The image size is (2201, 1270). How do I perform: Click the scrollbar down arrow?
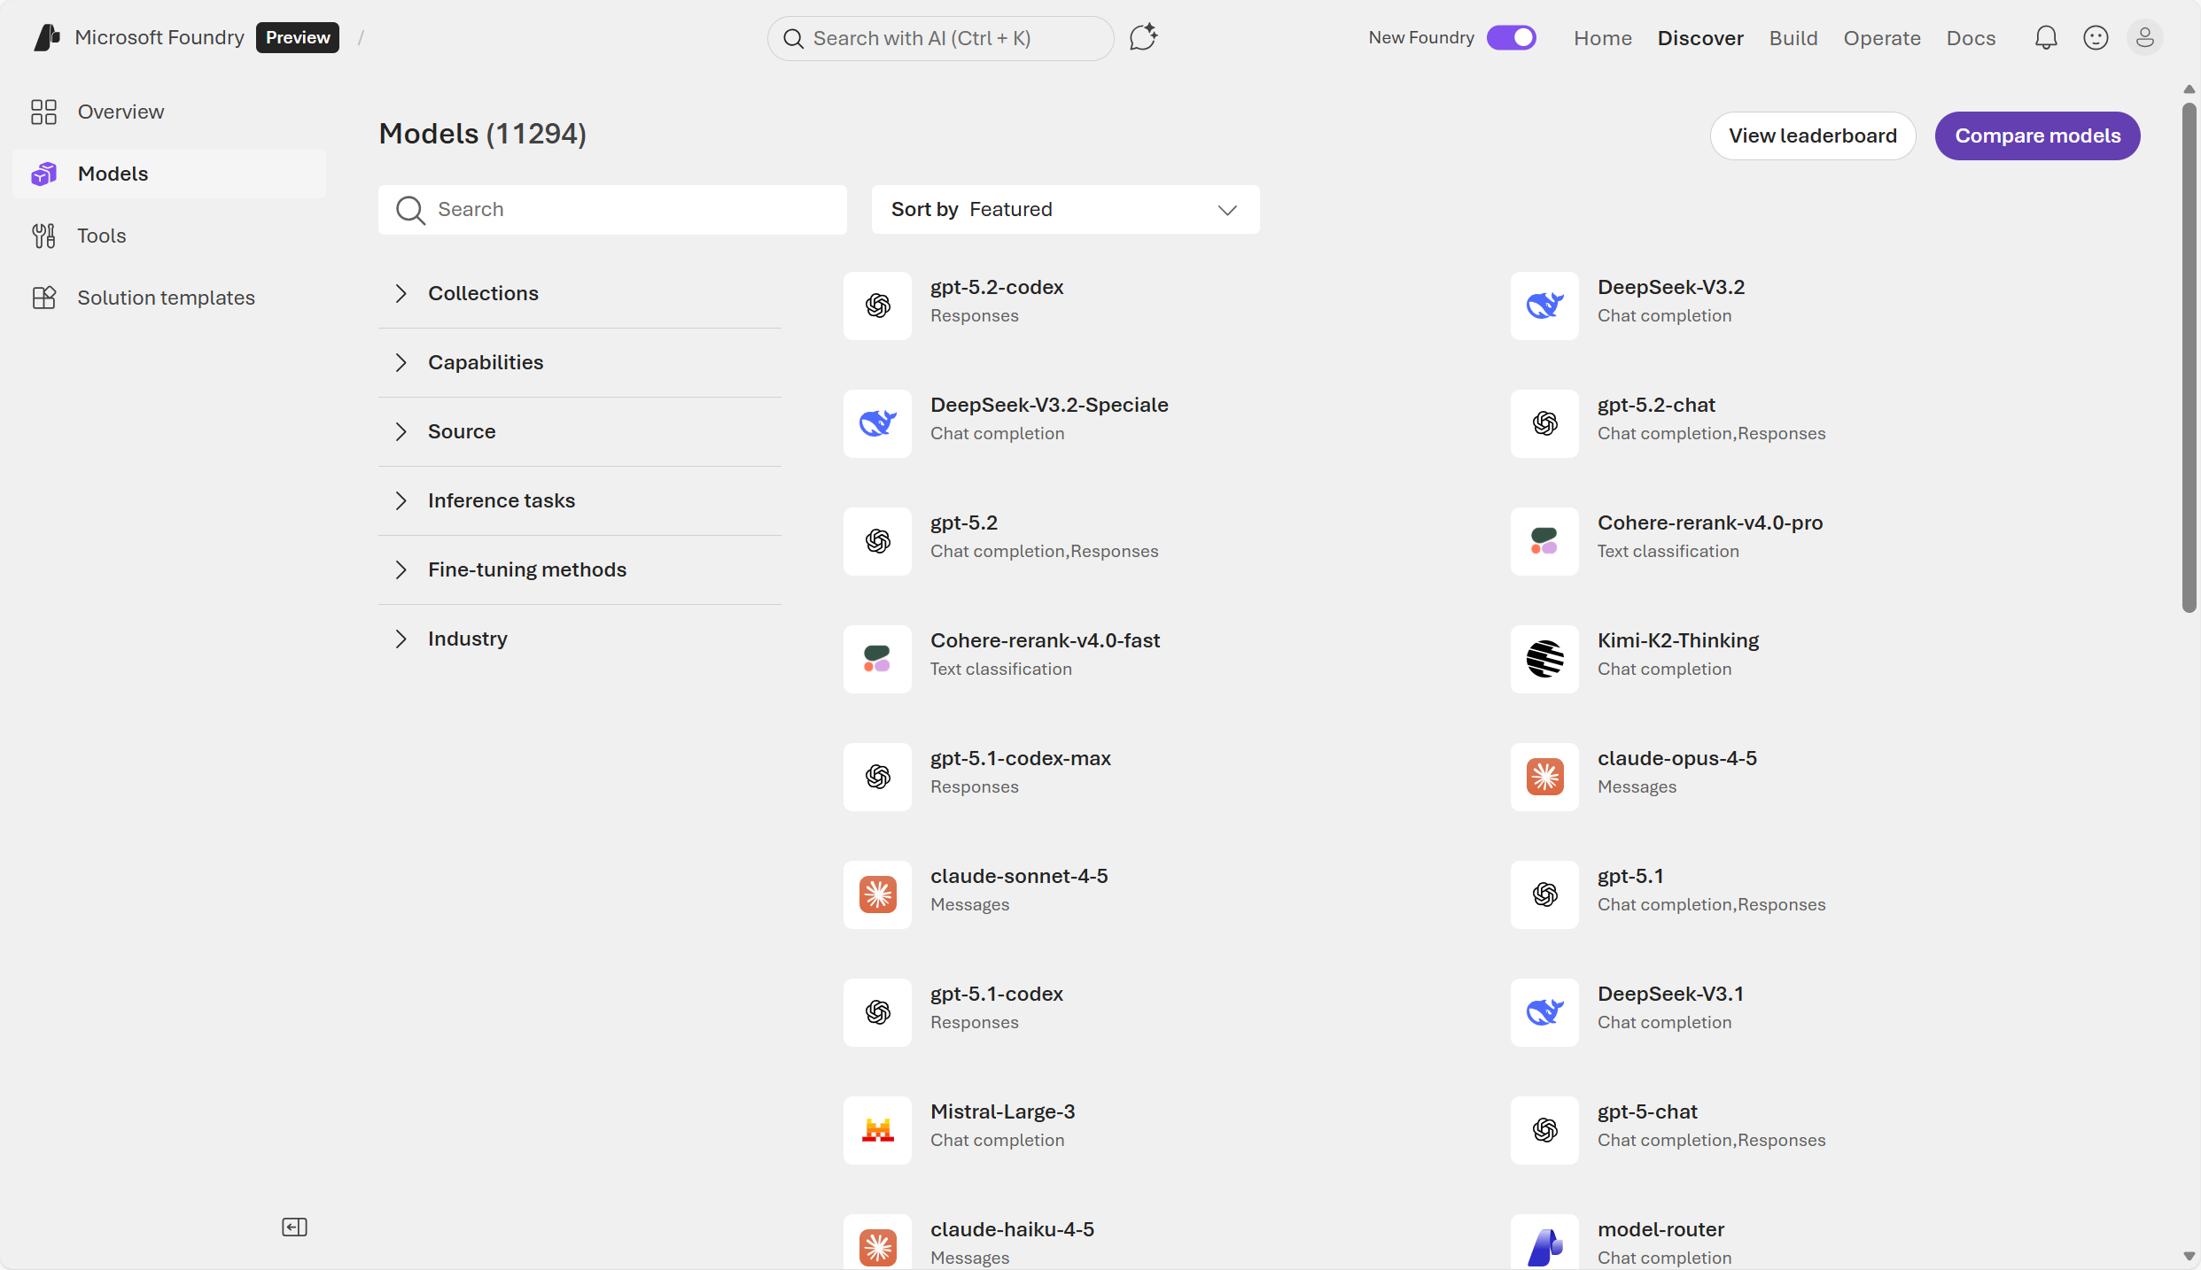[2189, 1256]
